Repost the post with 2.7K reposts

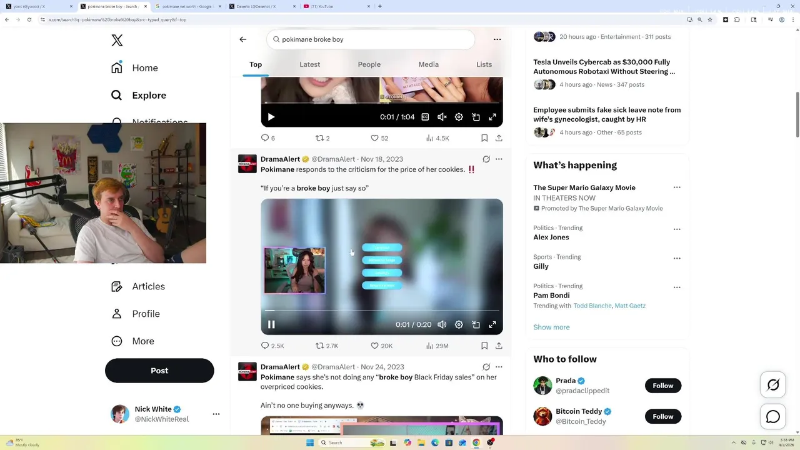(326, 346)
